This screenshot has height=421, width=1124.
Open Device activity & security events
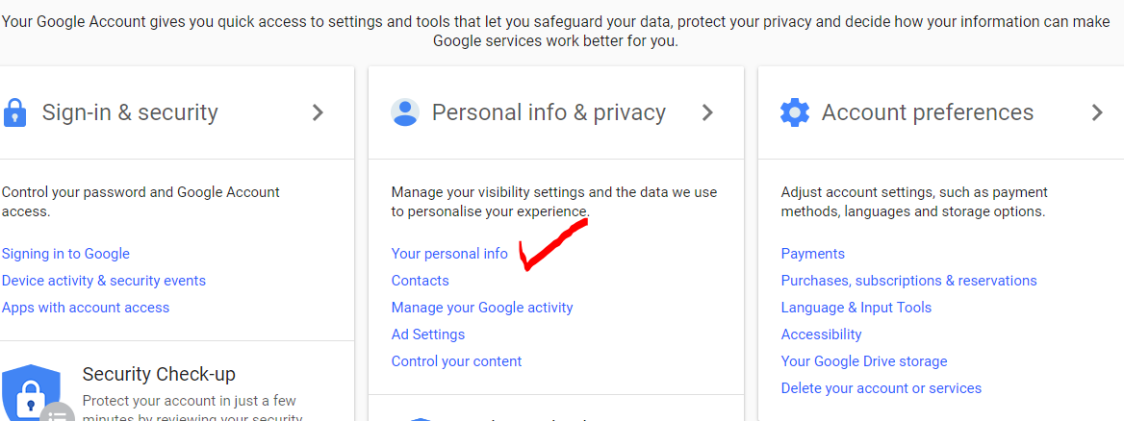pyautogui.click(x=104, y=281)
